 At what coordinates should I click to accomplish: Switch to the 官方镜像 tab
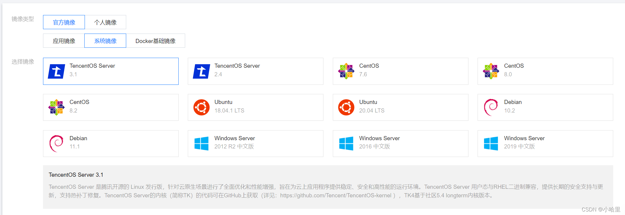point(64,22)
